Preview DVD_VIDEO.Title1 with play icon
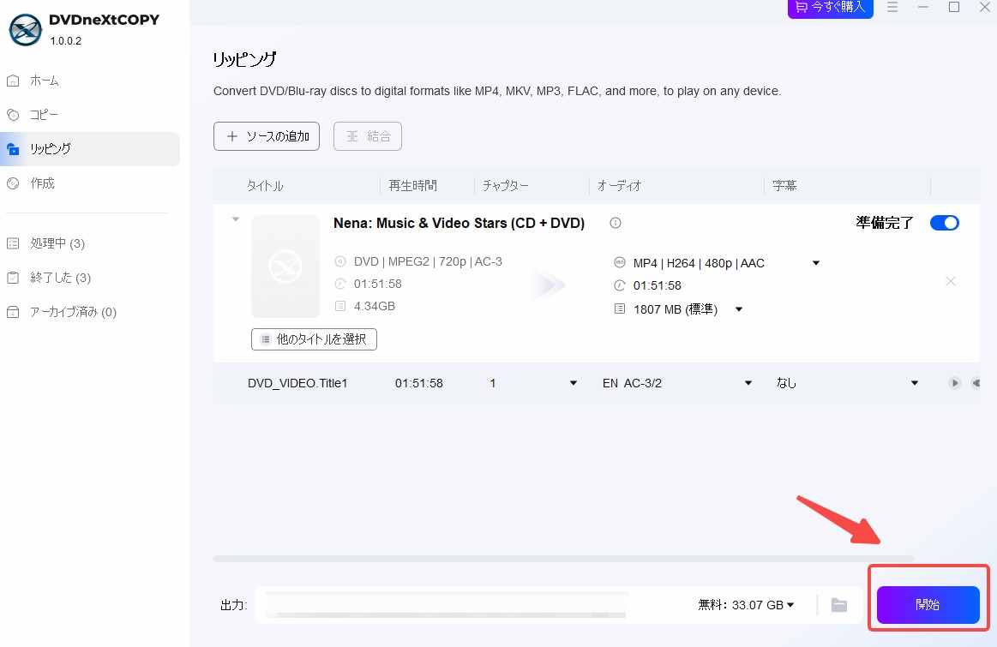Viewport: 997px width, 647px height. pos(954,383)
